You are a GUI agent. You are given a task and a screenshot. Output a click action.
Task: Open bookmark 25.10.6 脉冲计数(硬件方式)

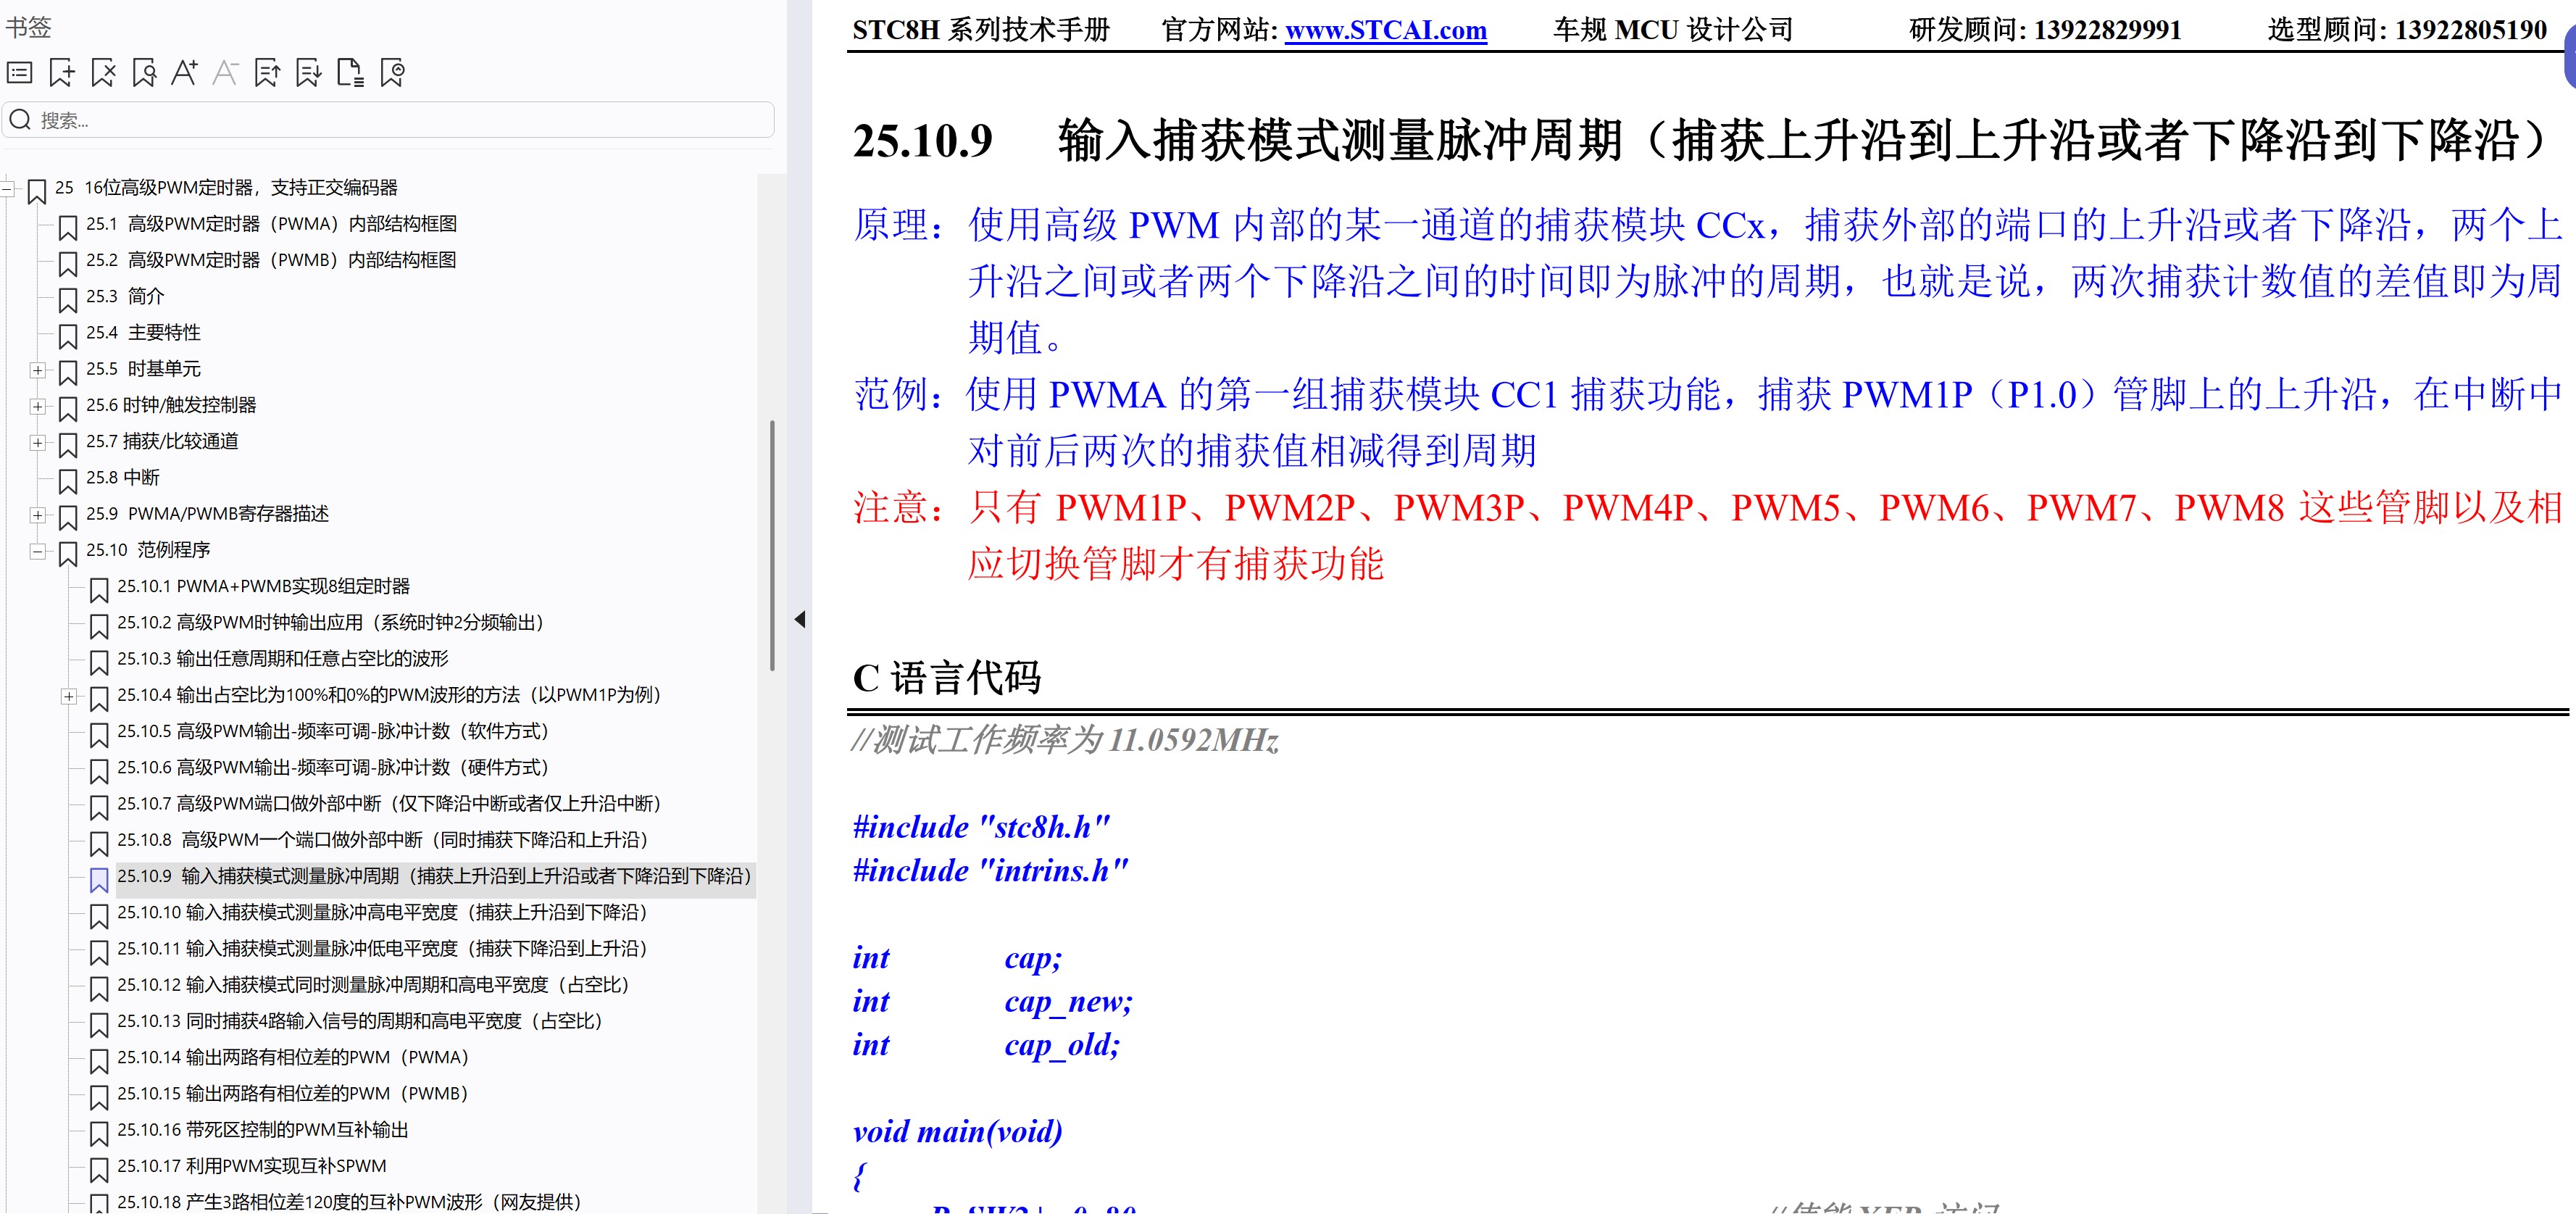334,767
